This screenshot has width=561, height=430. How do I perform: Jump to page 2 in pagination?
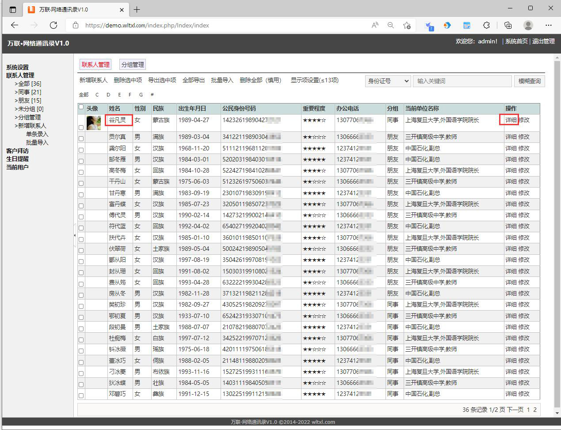tap(535, 410)
